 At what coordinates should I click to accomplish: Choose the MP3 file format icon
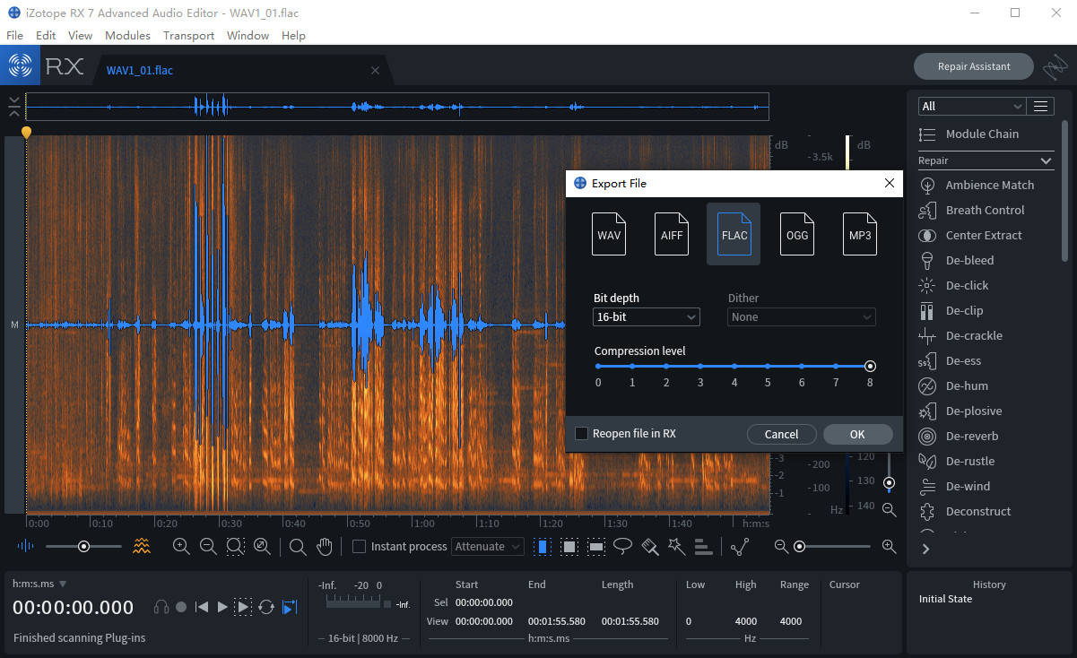859,234
